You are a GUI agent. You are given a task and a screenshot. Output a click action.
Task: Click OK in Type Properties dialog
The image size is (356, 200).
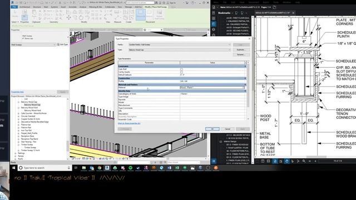click(212, 129)
